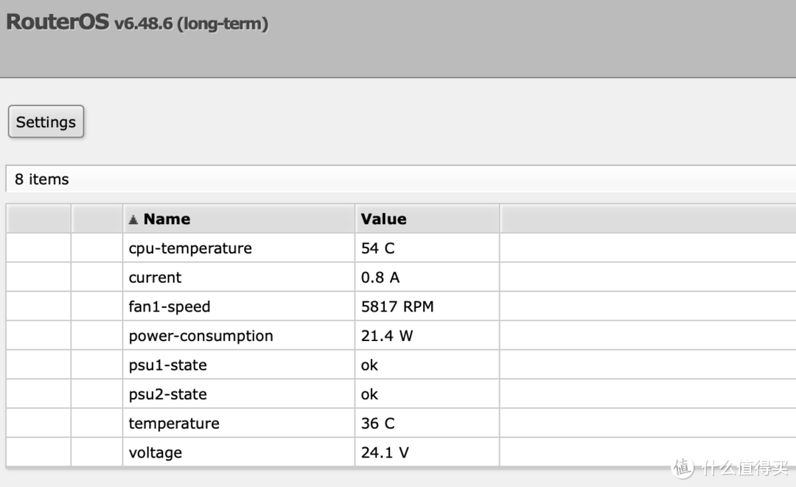This screenshot has height=487, width=796.
Task: Click the fan1-speed entry
Action: pyautogui.click(x=170, y=306)
